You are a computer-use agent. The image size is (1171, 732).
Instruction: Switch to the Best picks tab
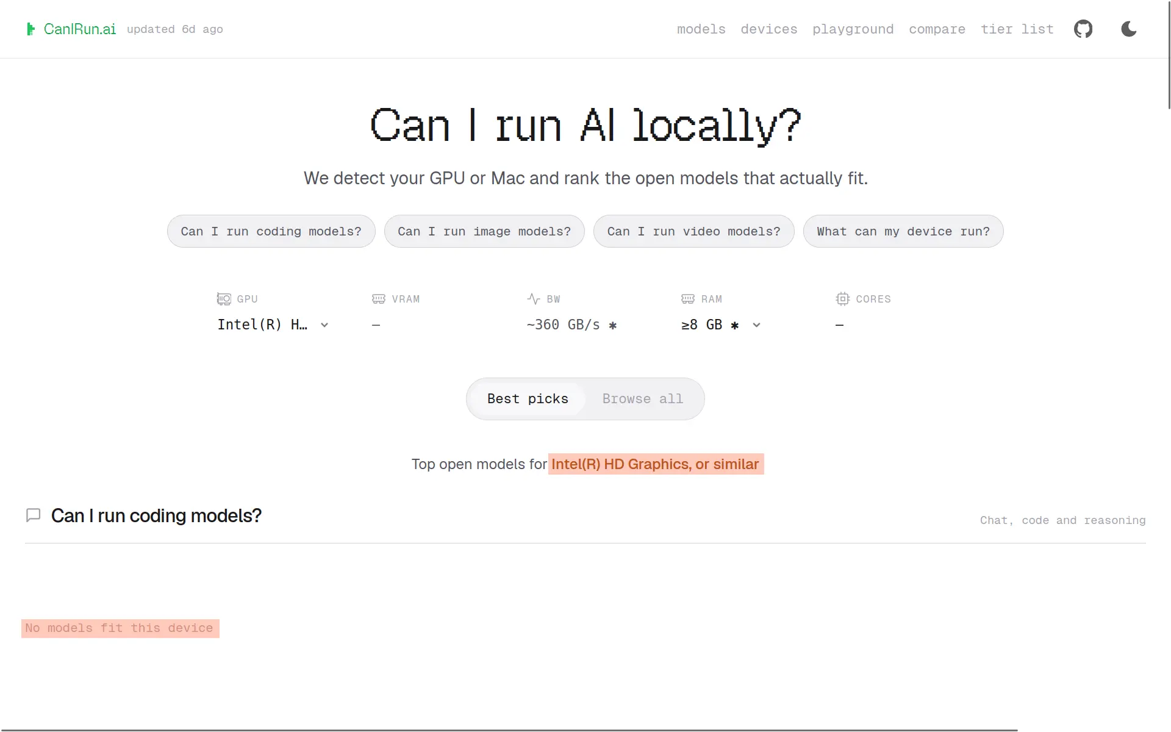click(x=528, y=399)
